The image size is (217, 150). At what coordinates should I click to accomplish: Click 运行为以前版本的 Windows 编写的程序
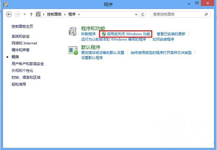pos(114,39)
